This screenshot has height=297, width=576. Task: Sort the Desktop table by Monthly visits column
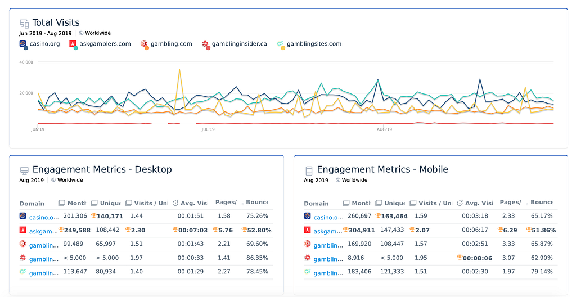73,203
